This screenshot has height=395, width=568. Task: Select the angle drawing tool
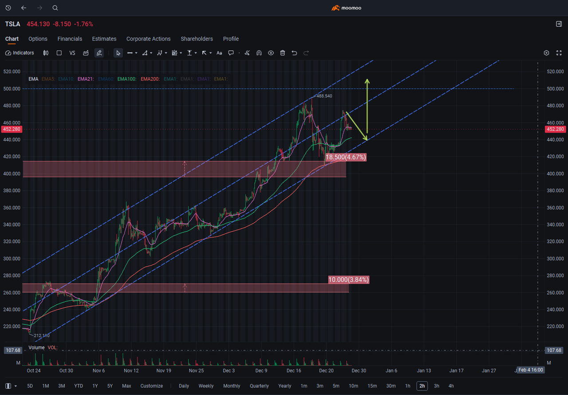point(145,53)
